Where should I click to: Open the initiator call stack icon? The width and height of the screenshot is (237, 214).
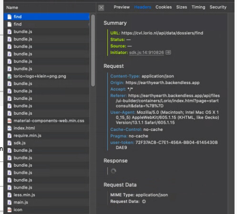point(168,53)
